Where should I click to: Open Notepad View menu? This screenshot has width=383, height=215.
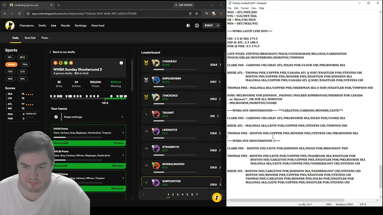click(254, 8)
